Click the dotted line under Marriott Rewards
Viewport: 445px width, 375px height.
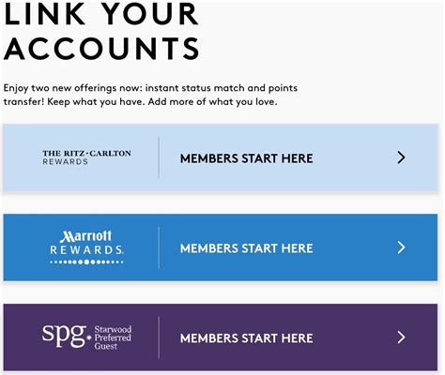point(86,262)
